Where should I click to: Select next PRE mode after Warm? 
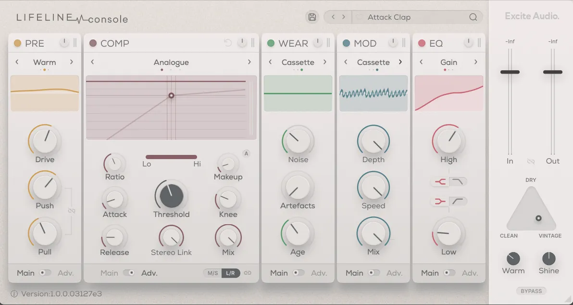point(72,62)
